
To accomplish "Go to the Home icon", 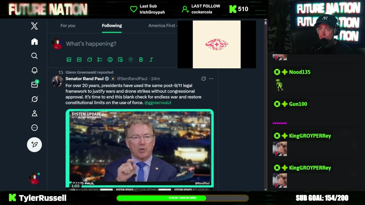I will pos(35,42).
